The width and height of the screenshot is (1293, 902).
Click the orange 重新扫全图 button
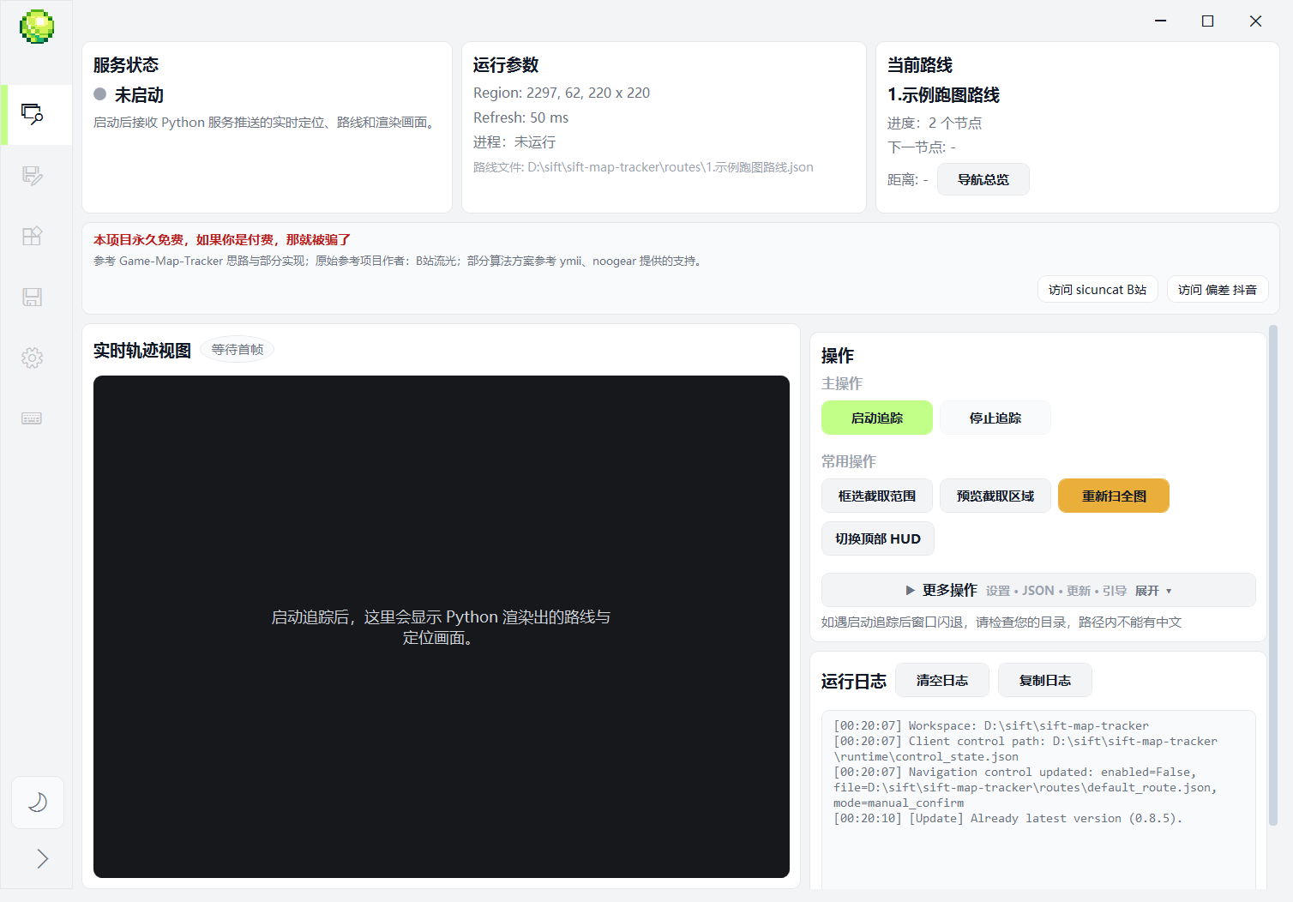[1114, 496]
